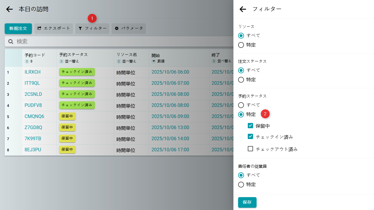Close filter panel with its back arrow
The image size is (374, 210).
point(243,9)
